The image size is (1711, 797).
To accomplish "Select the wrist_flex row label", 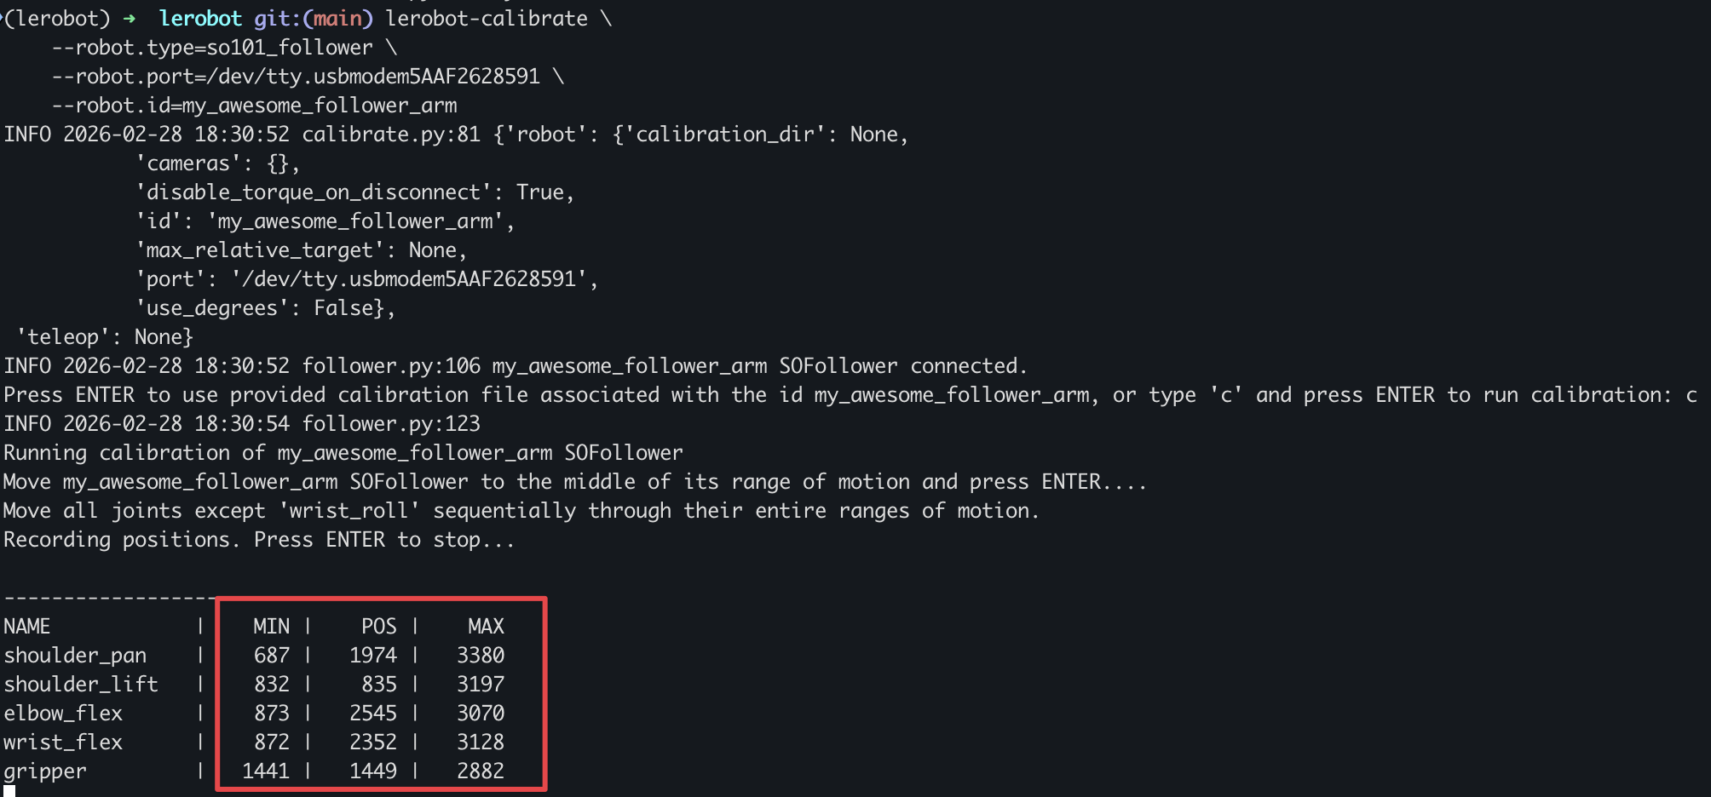I will [x=63, y=743].
